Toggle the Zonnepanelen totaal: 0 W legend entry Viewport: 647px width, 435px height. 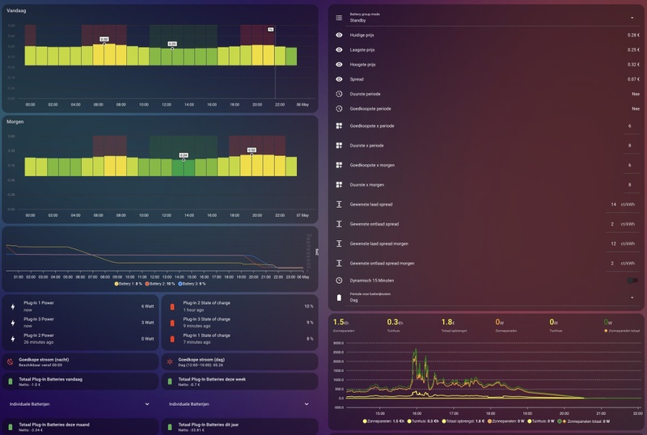pyautogui.click(x=583, y=421)
